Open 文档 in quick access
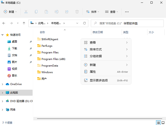Viewport: 166px width, 125px height. 14,55
